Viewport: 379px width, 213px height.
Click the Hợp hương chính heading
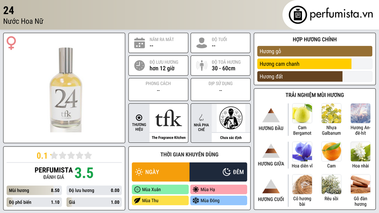tap(315, 39)
